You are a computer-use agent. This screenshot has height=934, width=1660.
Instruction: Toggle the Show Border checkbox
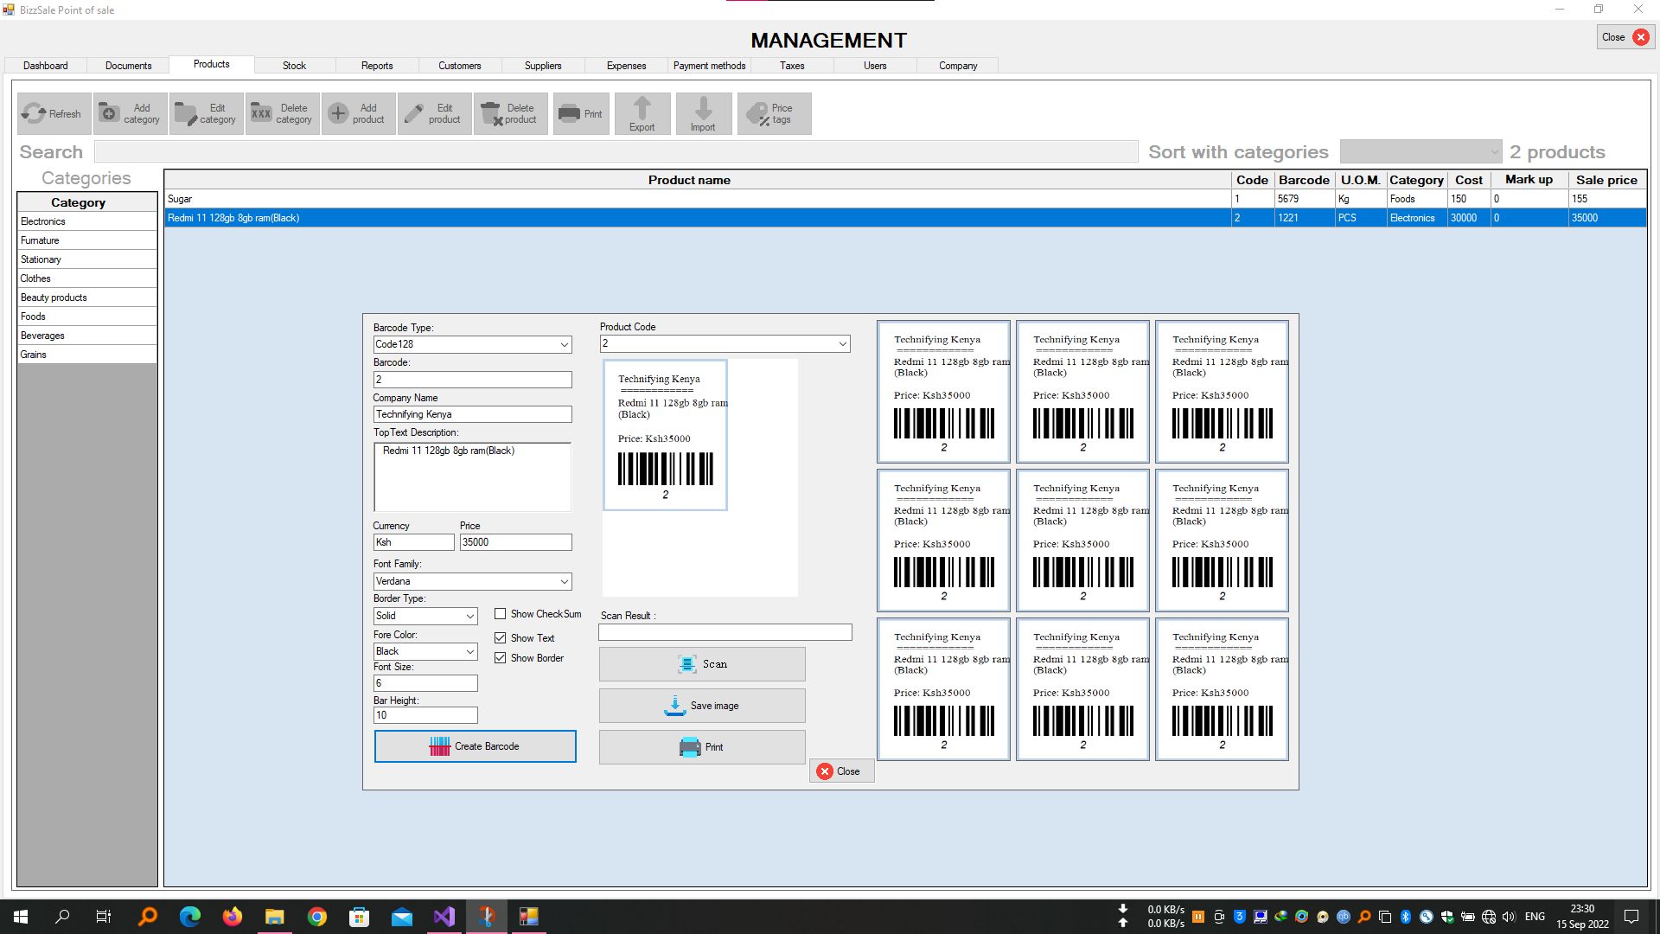click(500, 658)
